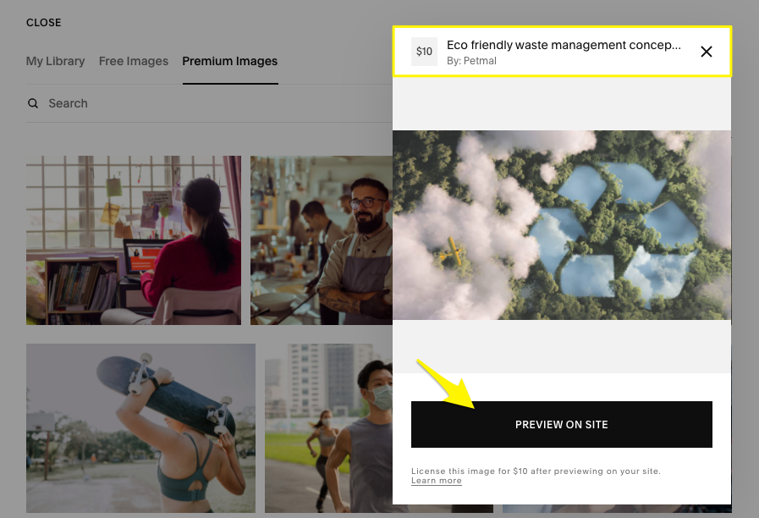
Task: Pick the woman holding skateboard thumbnail
Action: pos(140,427)
